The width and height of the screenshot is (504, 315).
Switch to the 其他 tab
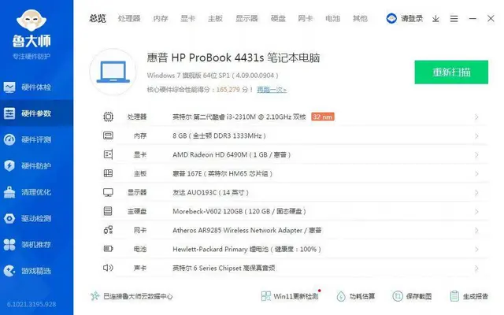[x=360, y=19]
